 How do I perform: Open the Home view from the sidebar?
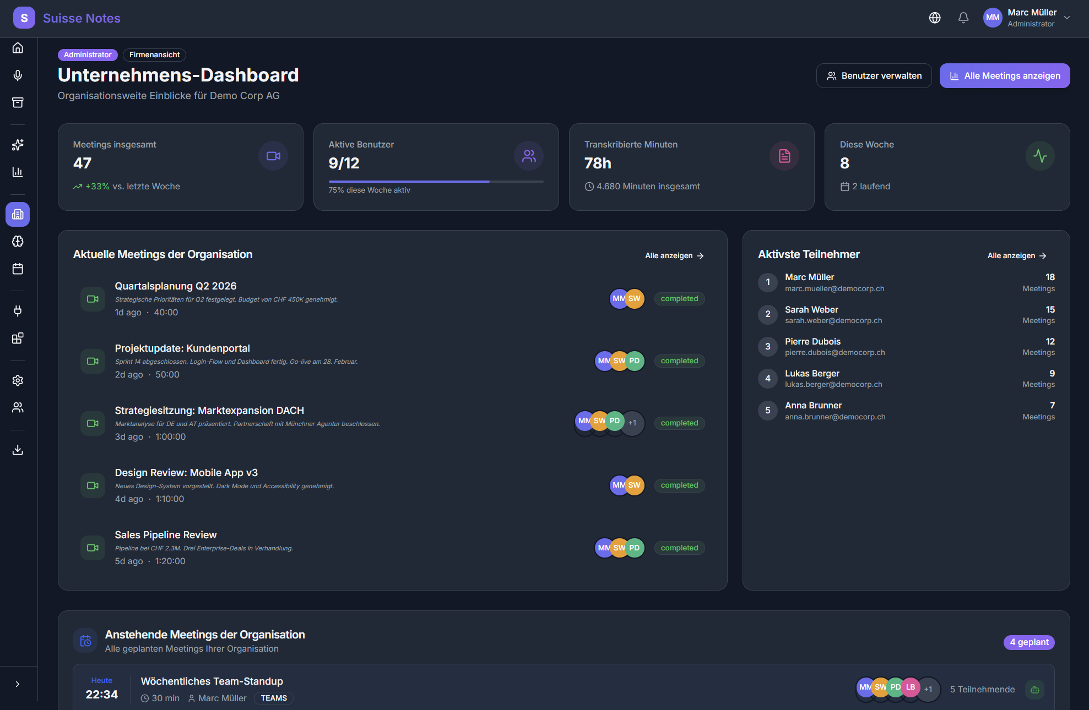coord(18,48)
